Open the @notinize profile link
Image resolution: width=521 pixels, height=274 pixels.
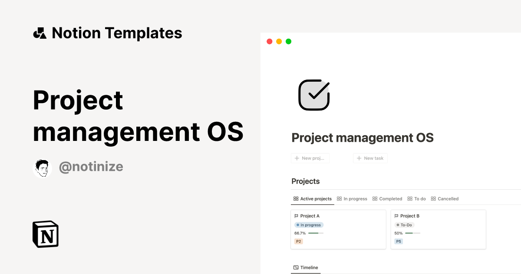point(91,167)
